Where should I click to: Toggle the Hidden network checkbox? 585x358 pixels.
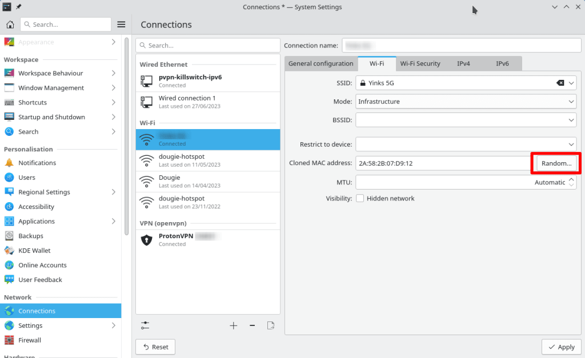360,198
